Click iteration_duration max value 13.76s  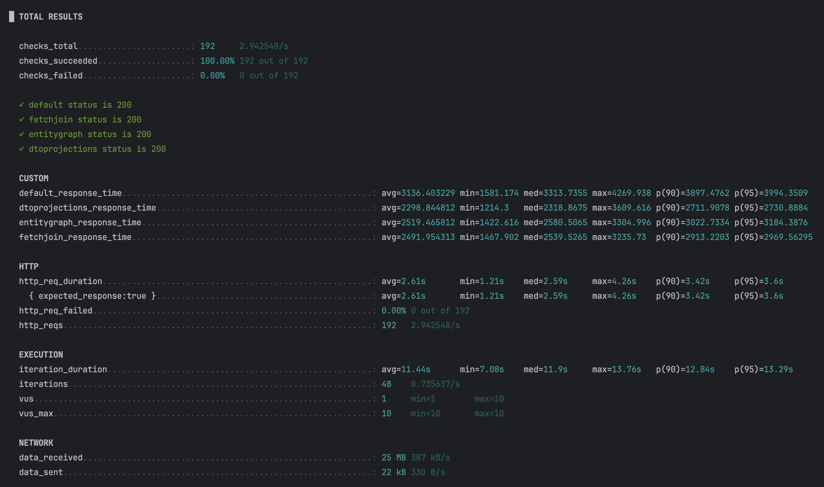click(x=626, y=369)
